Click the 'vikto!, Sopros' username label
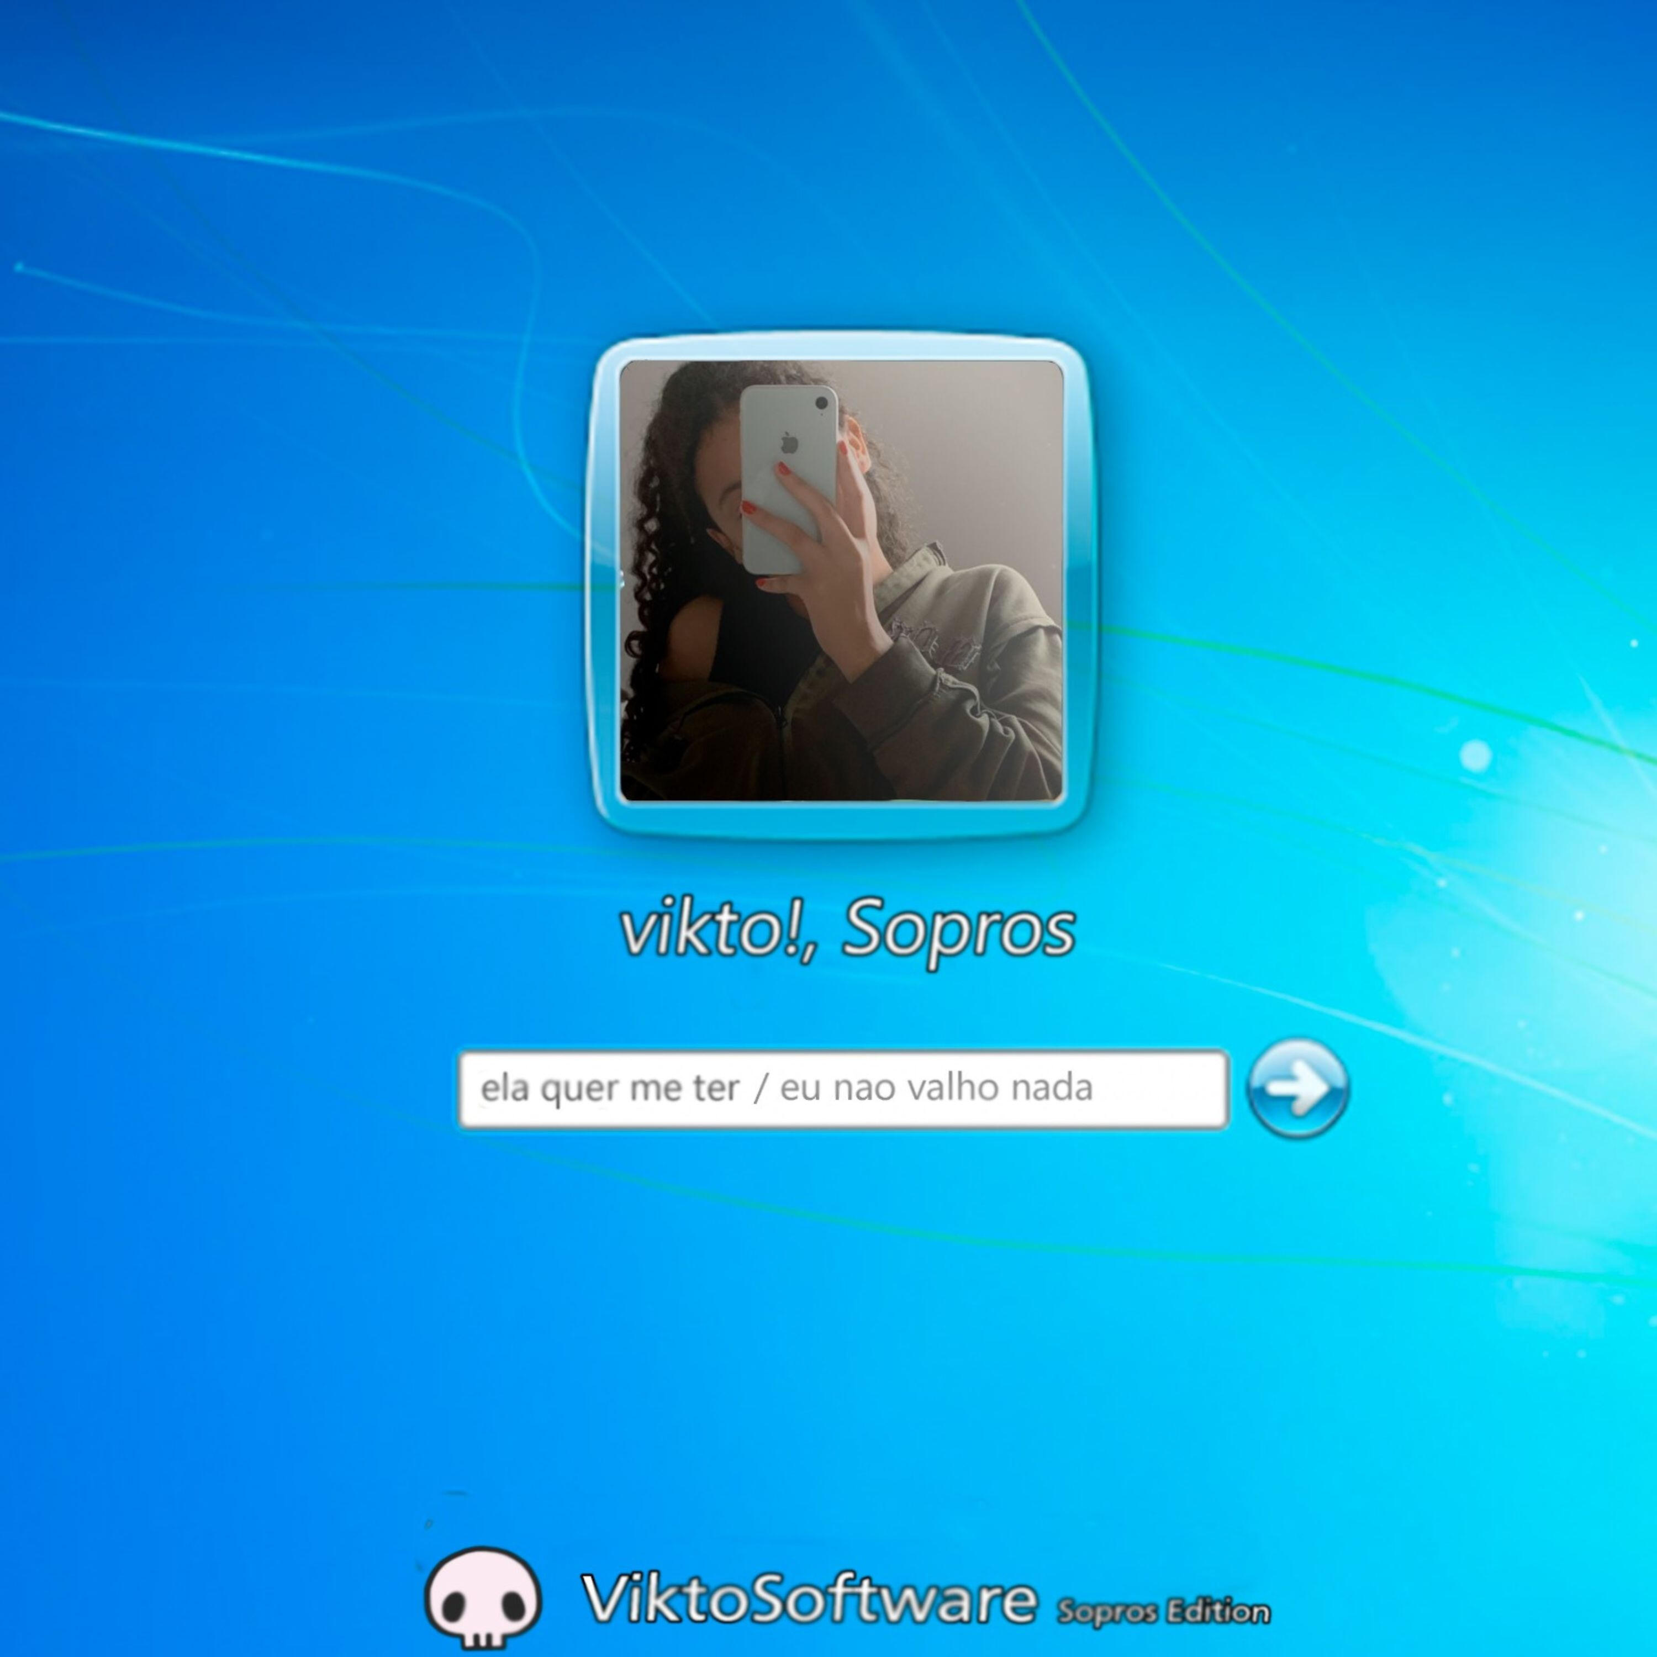 pyautogui.click(x=847, y=930)
